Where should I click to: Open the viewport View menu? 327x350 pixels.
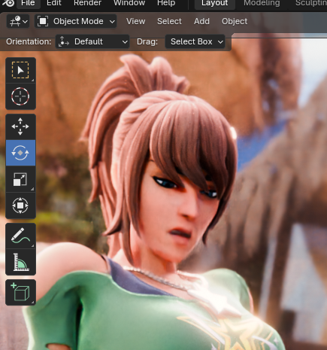click(135, 21)
